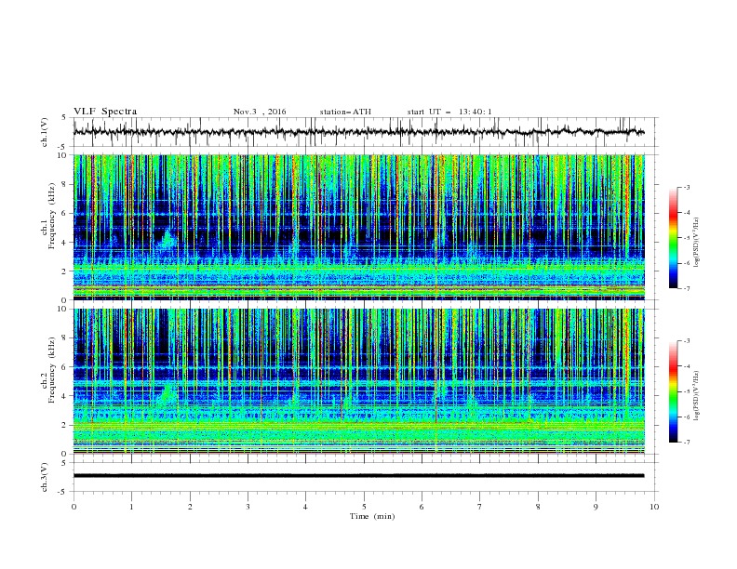Select the date text "Nov.3 , 2016"
This screenshot has width=737, height=569.
260,112
